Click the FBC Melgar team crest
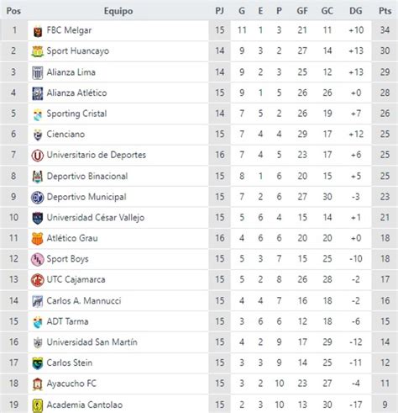398x413 pixels. [x=38, y=31]
